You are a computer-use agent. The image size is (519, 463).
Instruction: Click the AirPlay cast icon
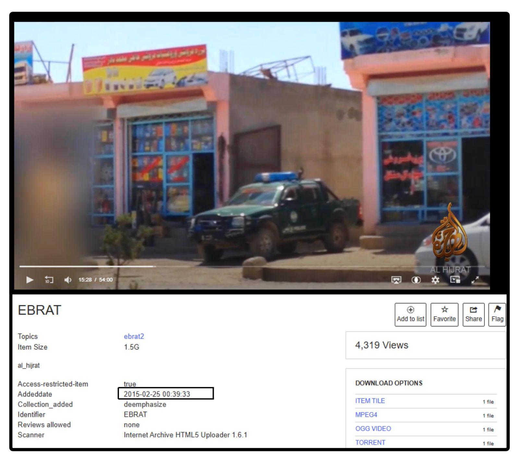pyautogui.click(x=396, y=280)
